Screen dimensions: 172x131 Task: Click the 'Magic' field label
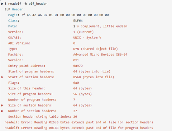[x=13, y=15]
